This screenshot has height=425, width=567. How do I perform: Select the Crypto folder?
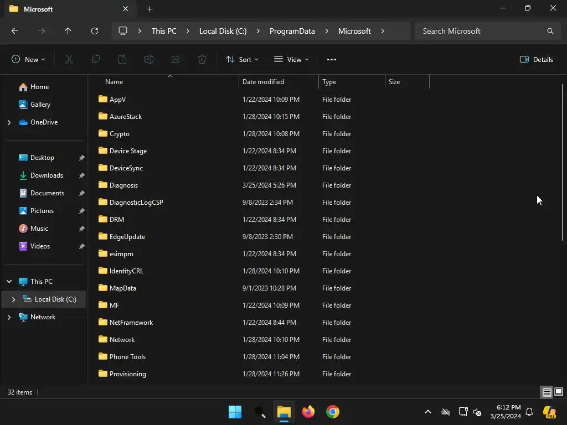(x=120, y=134)
